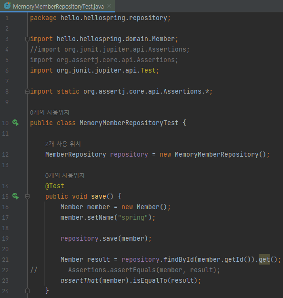Screen dimensions: 283x298
Task: Click the MemoryMemberRepository() constructor call
Action: click(x=220, y=154)
